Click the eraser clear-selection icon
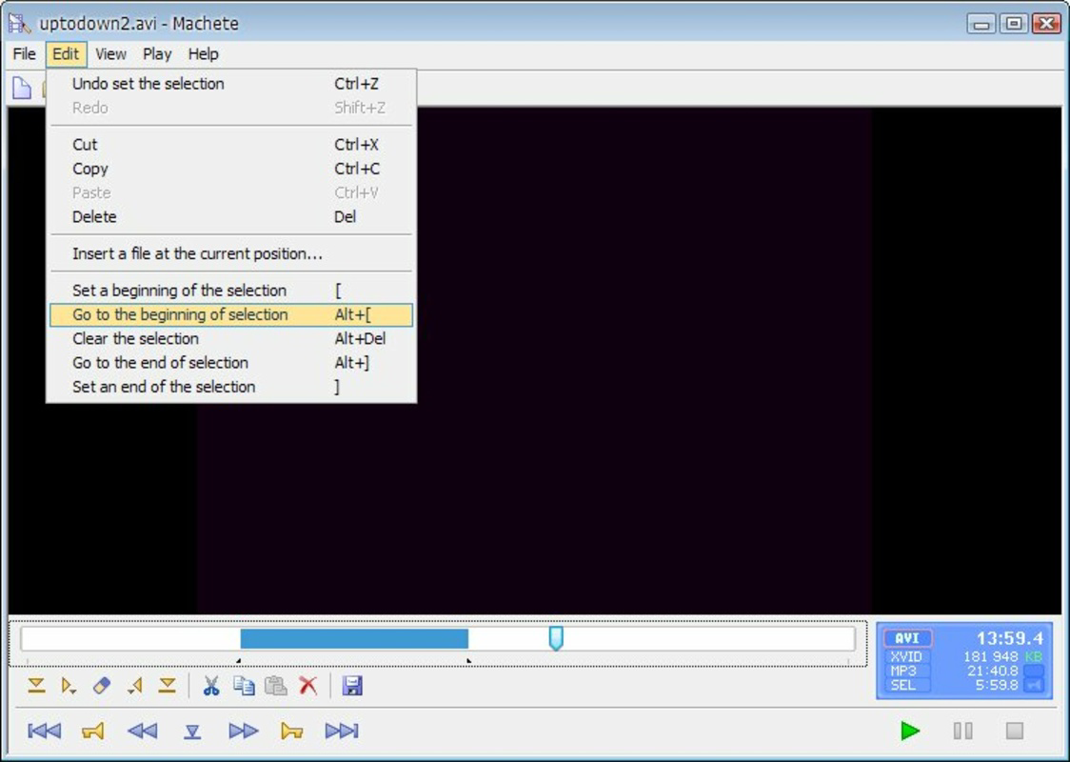The image size is (1070, 762). pos(101,685)
